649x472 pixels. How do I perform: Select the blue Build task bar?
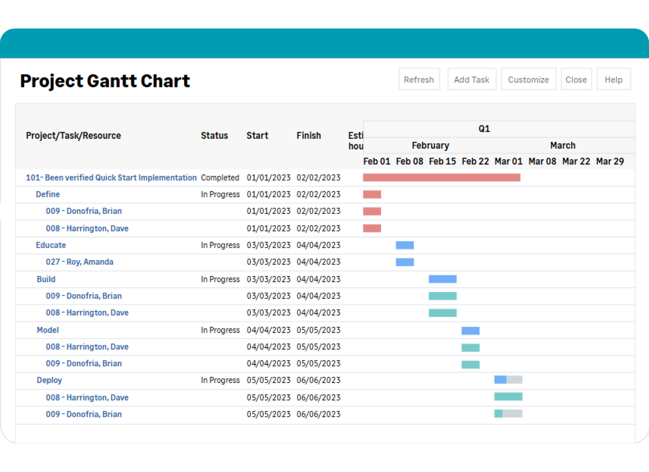[x=442, y=279]
